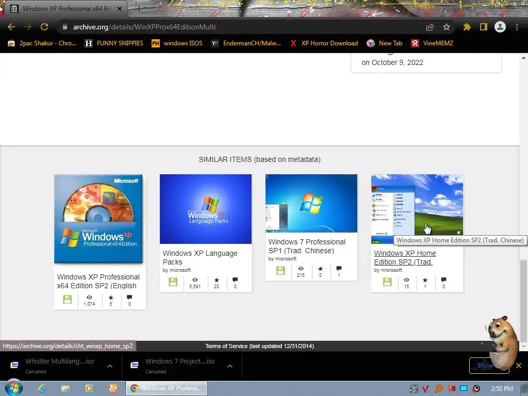Image resolution: width=528 pixels, height=396 pixels.
Task: Click Windows 7 Professional SP1 (Trad. Chinese) title
Action: click(x=307, y=246)
